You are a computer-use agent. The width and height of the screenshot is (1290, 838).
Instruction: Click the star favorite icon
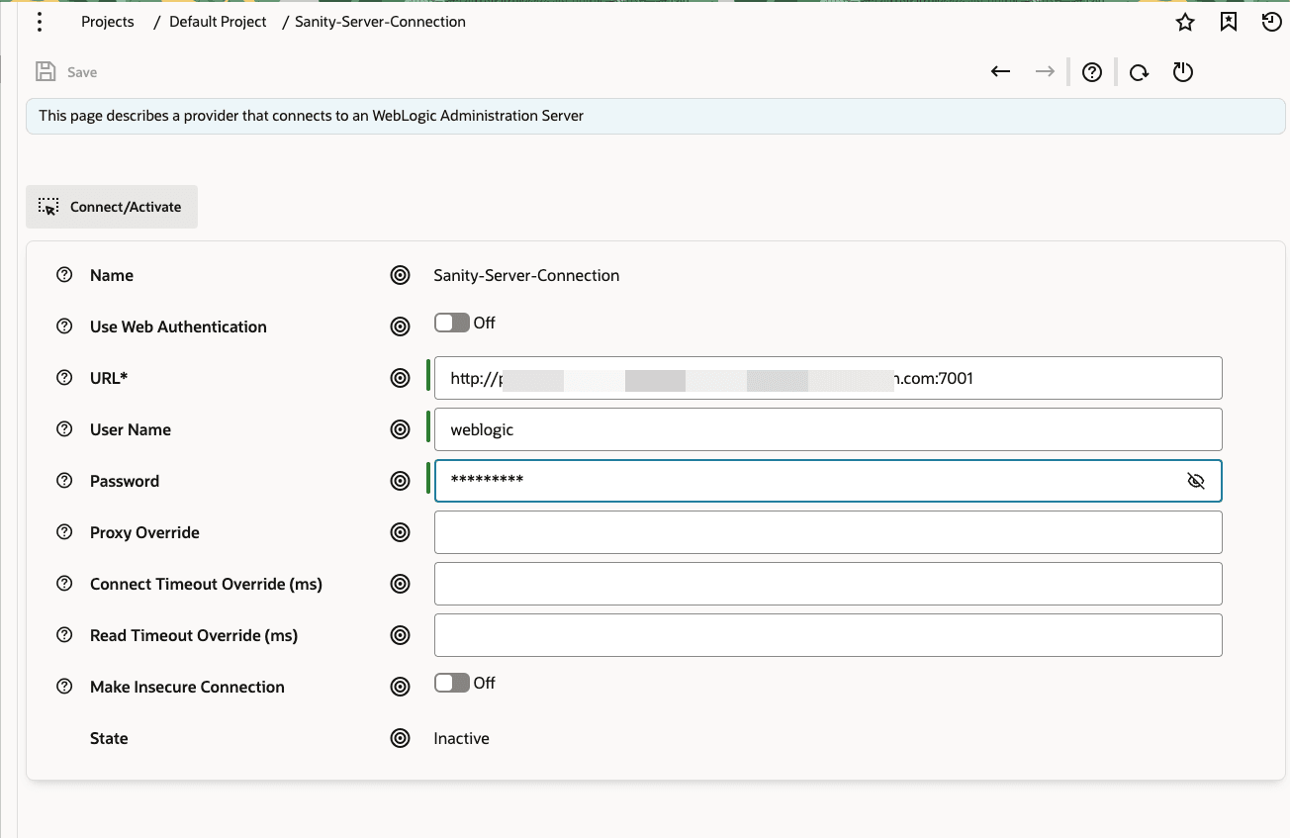pos(1185,22)
